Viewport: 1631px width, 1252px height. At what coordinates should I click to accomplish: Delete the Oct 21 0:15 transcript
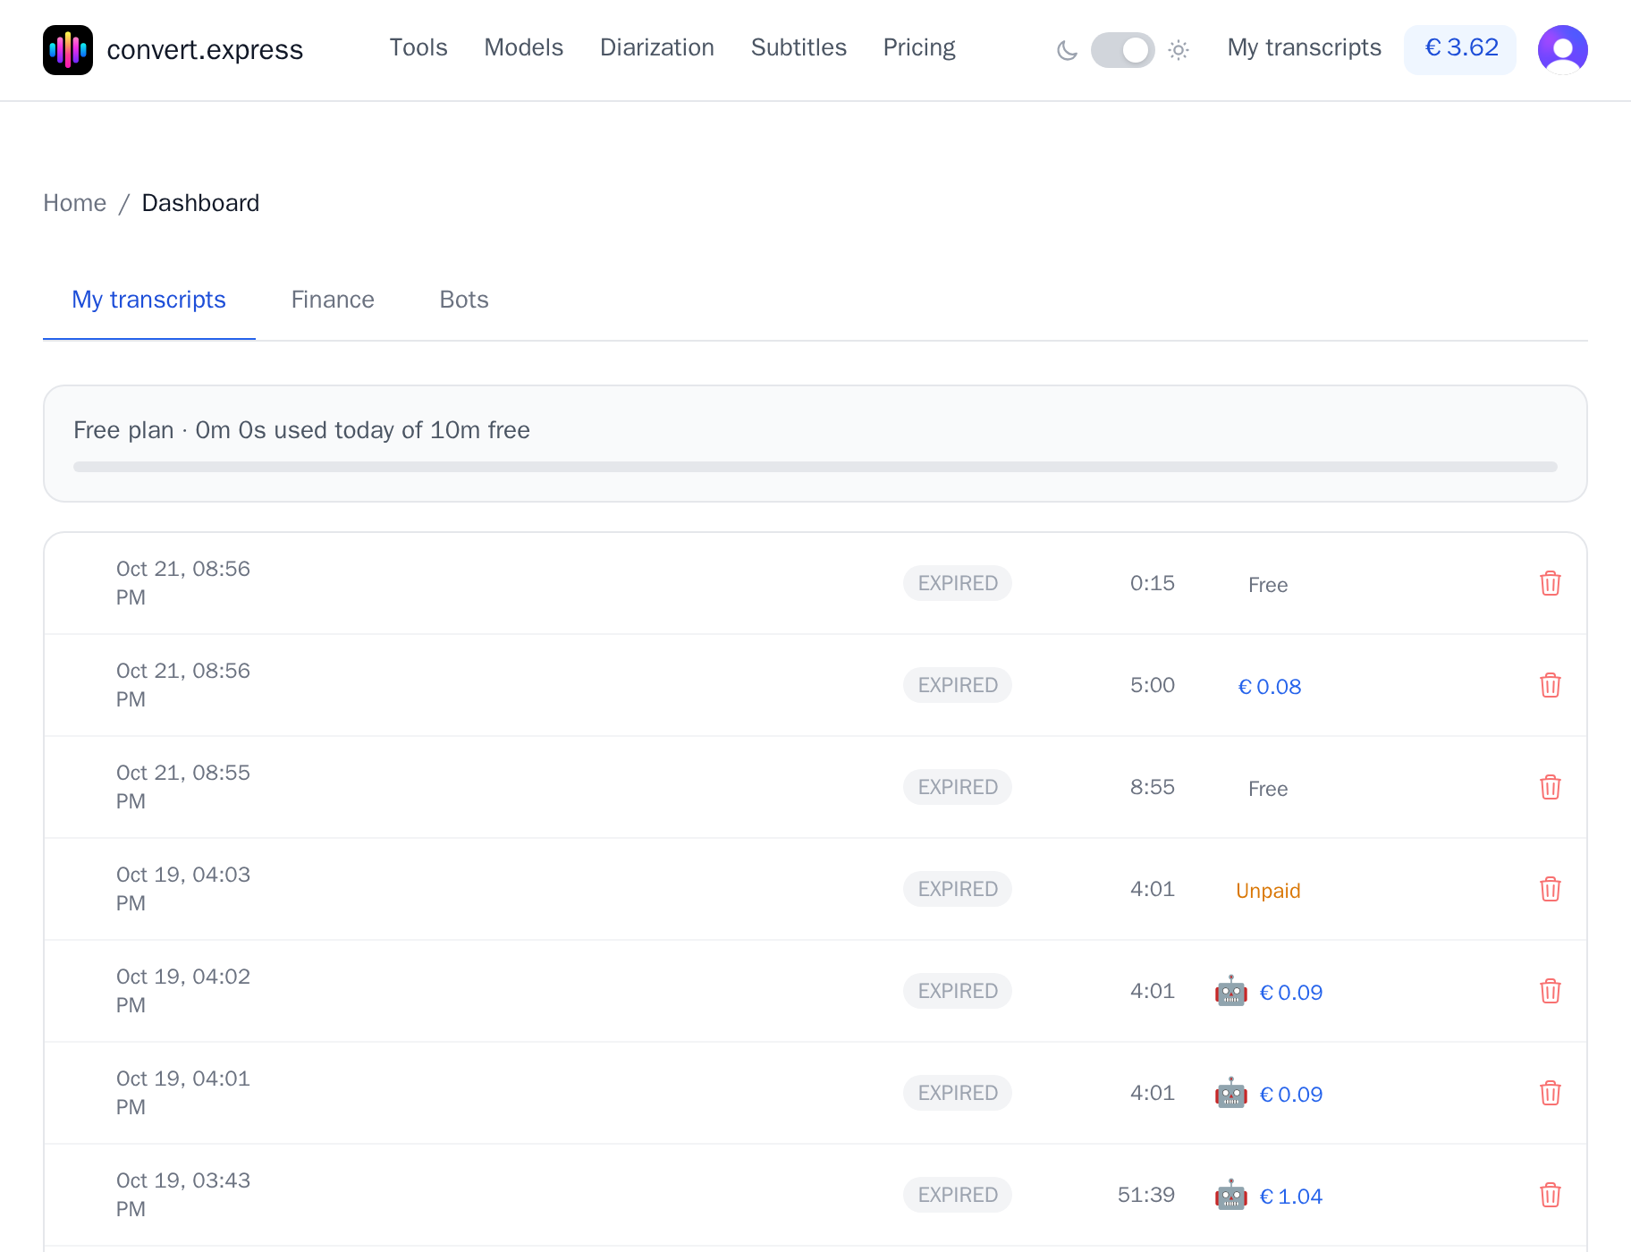pos(1551,583)
